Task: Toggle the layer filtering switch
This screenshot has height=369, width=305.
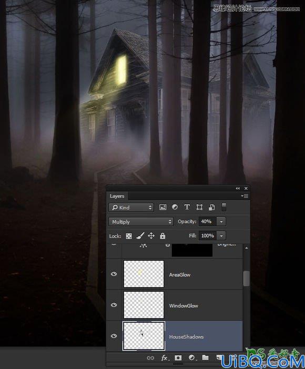Action: (x=223, y=207)
